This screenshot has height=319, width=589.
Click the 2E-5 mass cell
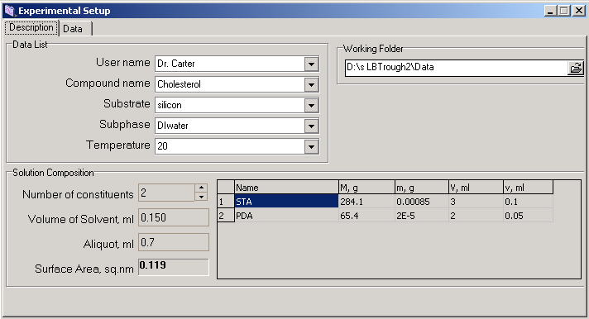(x=422, y=216)
